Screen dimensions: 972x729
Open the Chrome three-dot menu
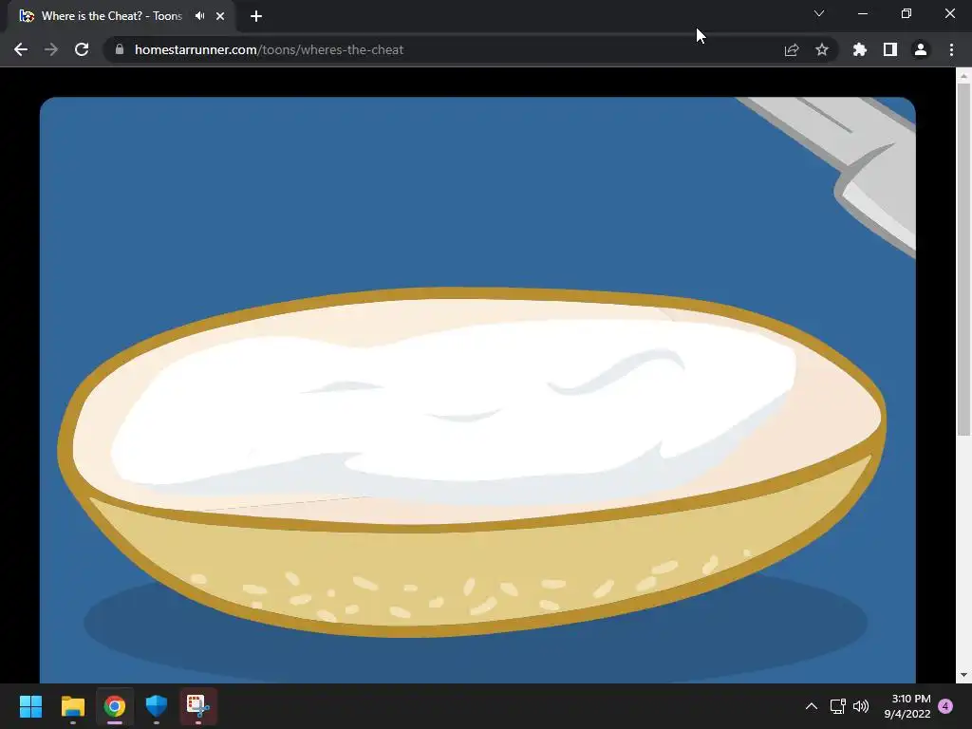point(951,49)
